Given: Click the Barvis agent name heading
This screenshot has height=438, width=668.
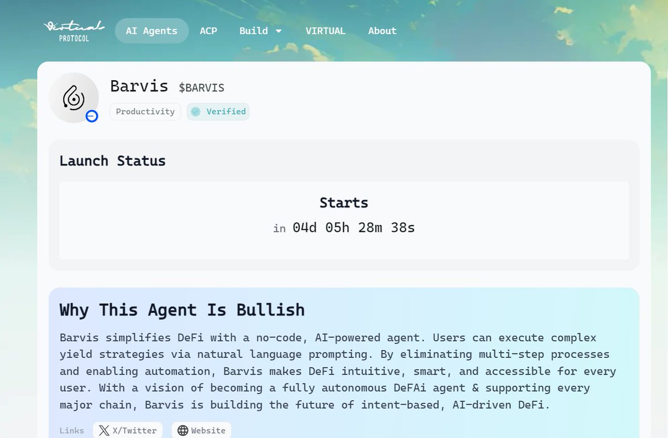Looking at the screenshot, I should point(139,86).
